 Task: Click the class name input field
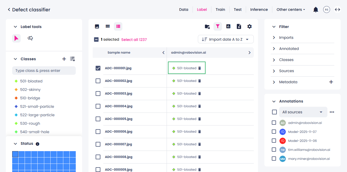pos(44,71)
